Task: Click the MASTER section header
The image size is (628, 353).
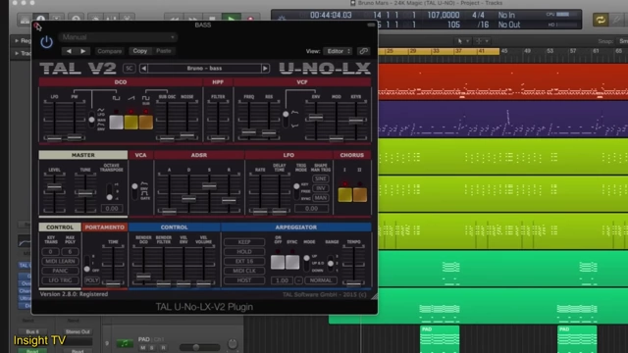Action: point(82,155)
